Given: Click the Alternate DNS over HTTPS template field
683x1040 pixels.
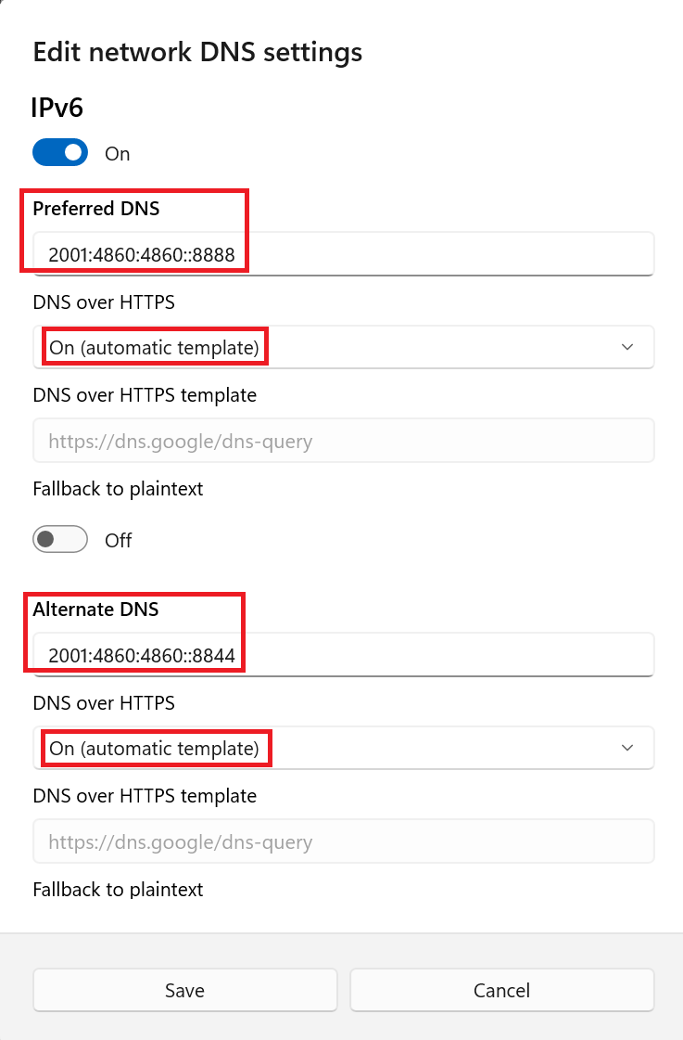Looking at the screenshot, I should (343, 841).
